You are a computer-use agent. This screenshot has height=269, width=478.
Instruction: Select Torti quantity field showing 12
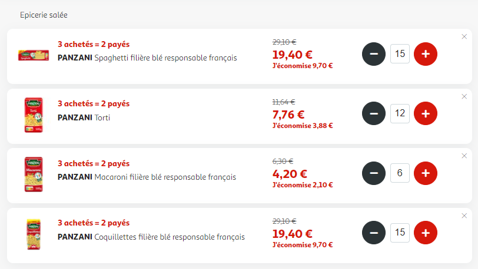point(400,113)
